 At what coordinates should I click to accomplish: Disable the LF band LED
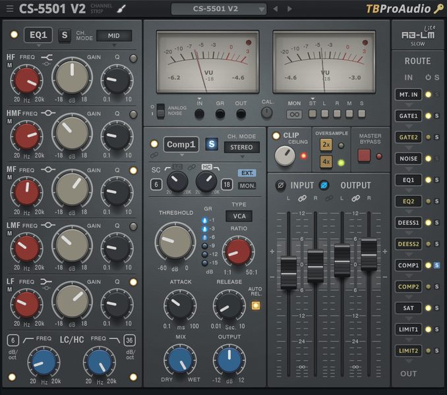(133, 282)
